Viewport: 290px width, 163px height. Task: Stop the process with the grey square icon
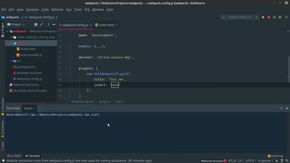coord(280,17)
